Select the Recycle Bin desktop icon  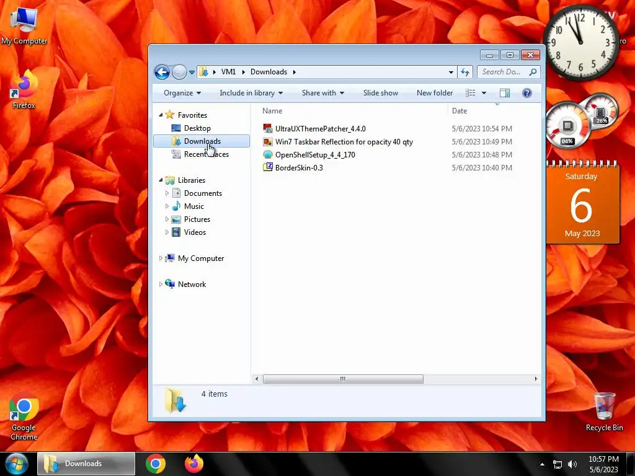click(x=604, y=412)
